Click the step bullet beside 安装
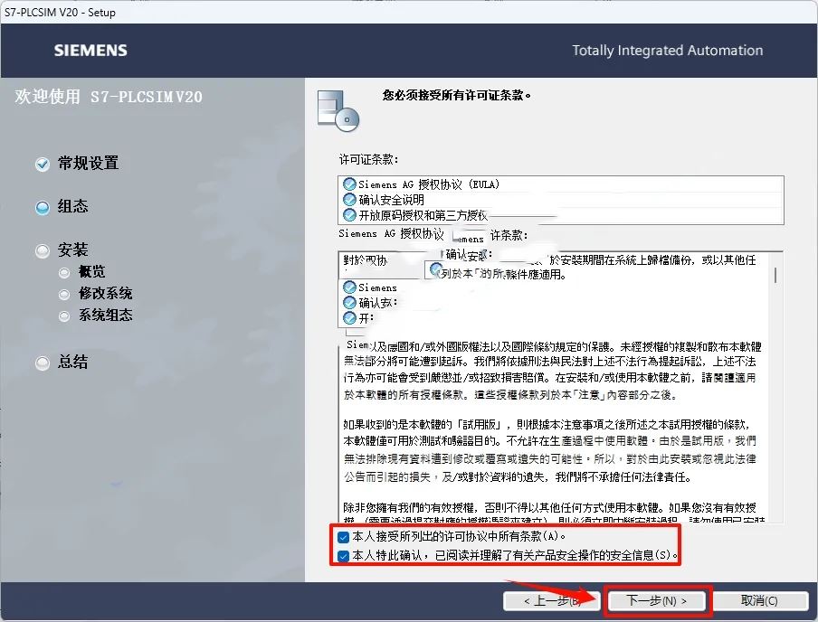Image resolution: width=818 pixels, height=622 pixels. click(43, 251)
